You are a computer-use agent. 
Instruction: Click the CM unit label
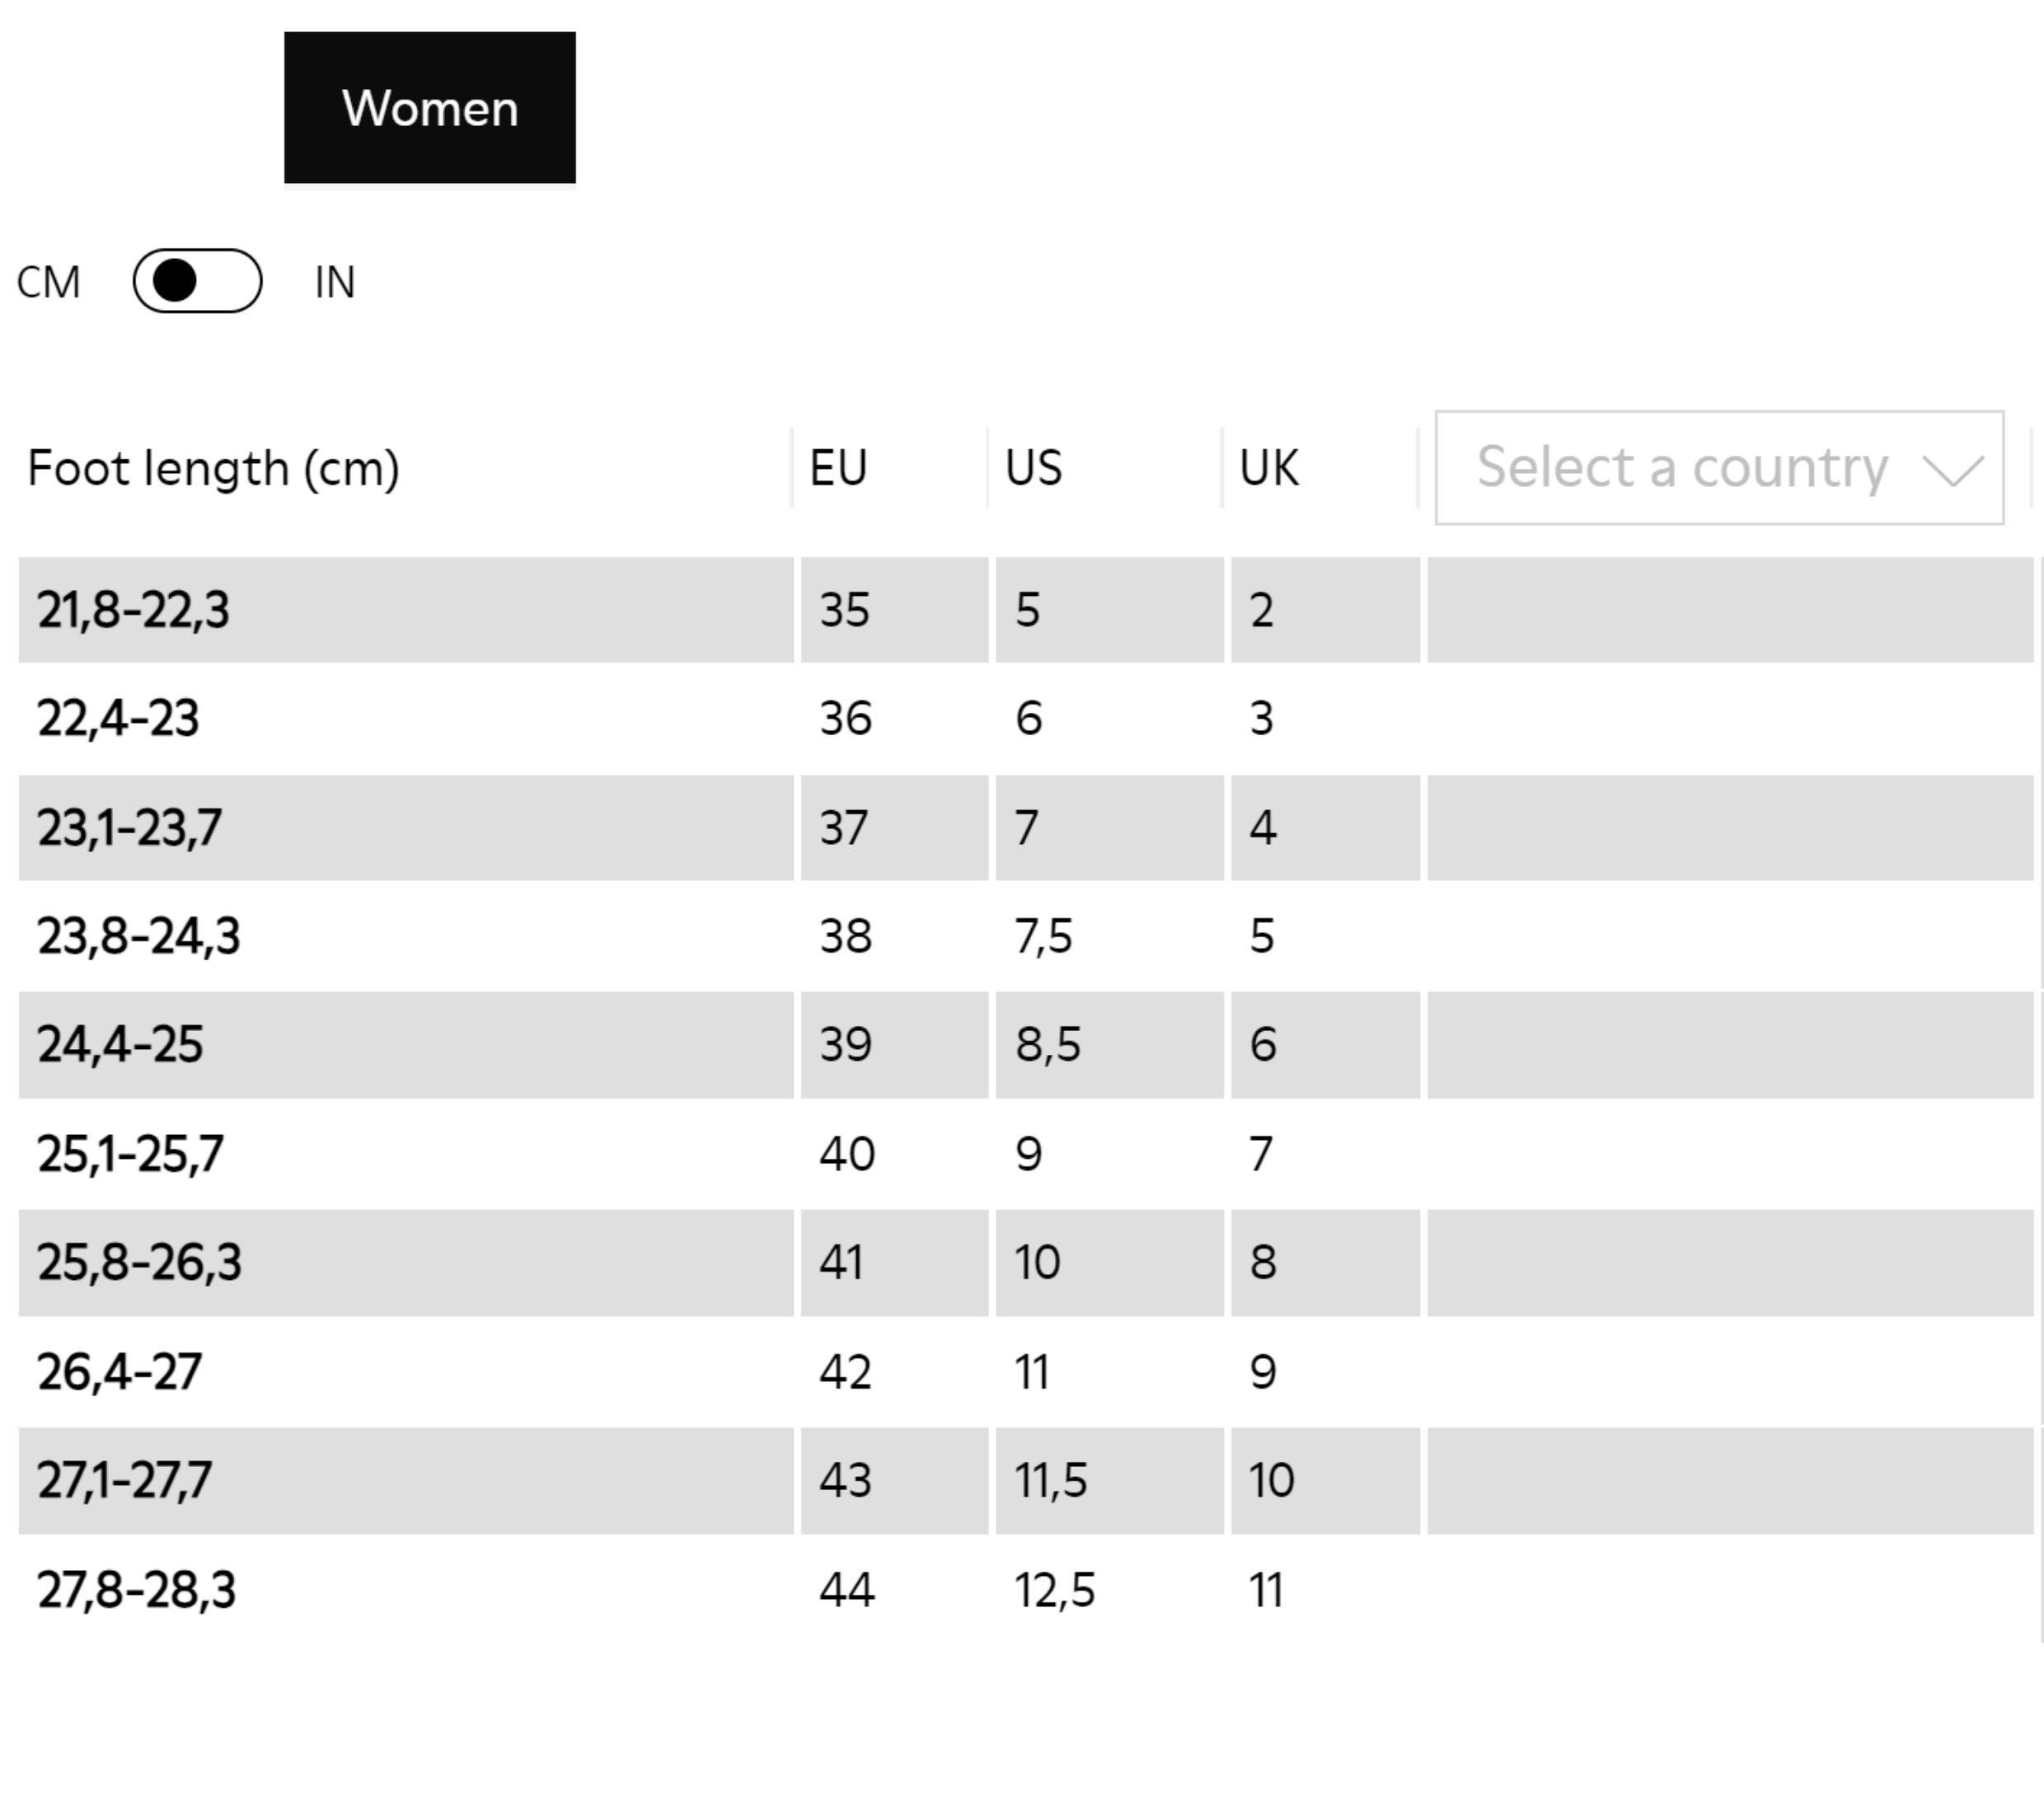tap(48, 282)
